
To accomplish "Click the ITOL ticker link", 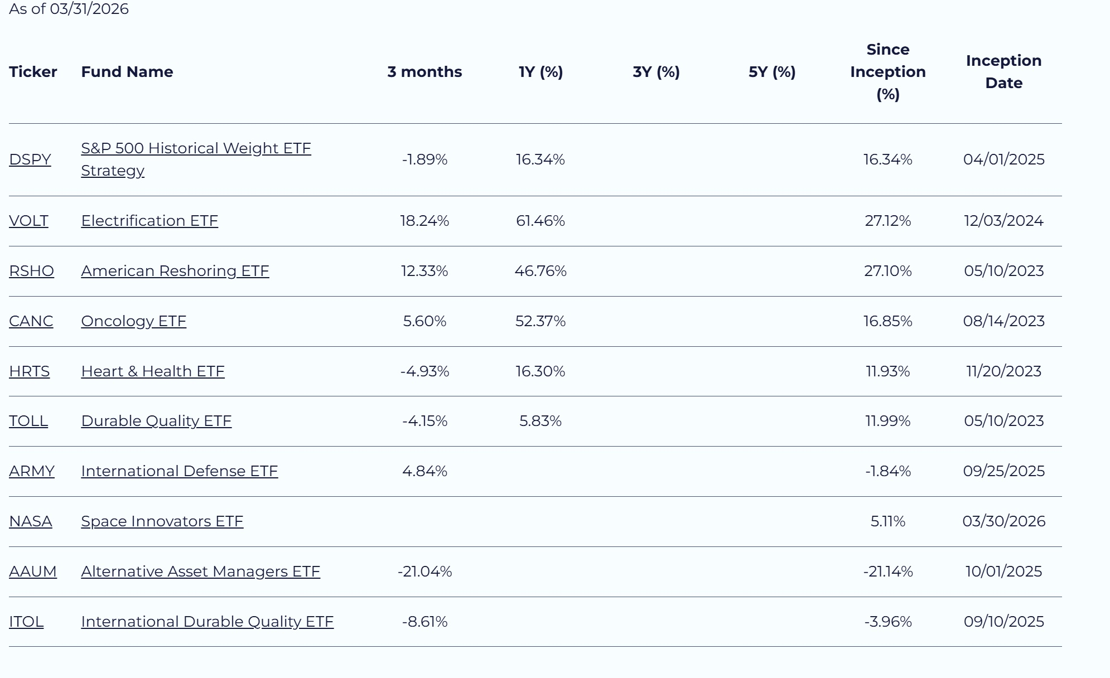I will click(26, 622).
